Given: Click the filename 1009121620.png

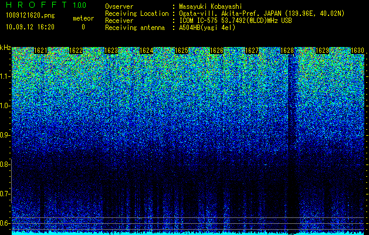Looking at the screenshot, I should coord(31,15).
